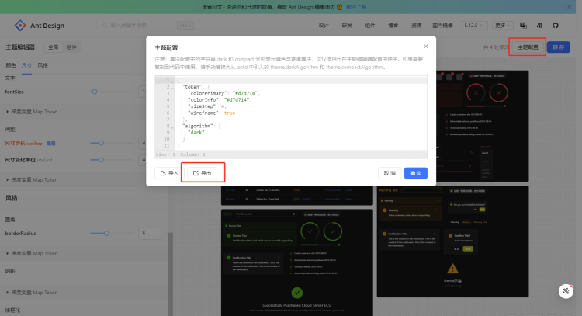
Task: Open the 更多 dropdown in the header
Action: [503, 26]
